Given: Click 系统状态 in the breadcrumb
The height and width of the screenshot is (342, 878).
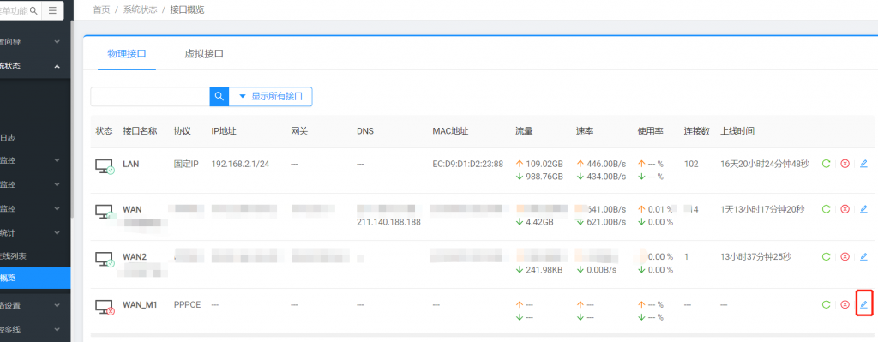Looking at the screenshot, I should (140, 10).
